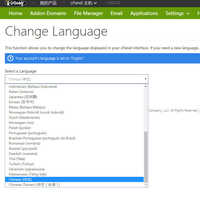The width and height of the screenshot is (200, 198).
Task: Click the language list scrollbar thumb
Action: click(146, 157)
